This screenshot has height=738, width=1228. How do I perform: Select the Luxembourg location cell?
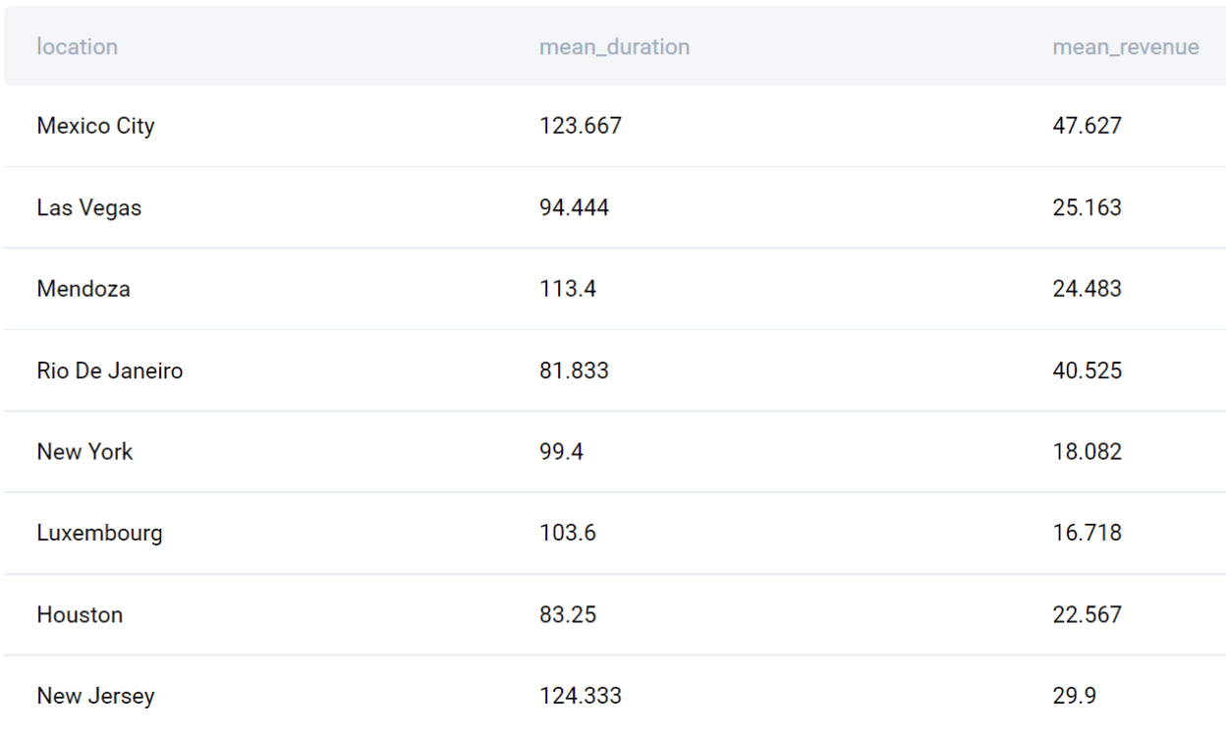pyautogui.click(x=99, y=534)
